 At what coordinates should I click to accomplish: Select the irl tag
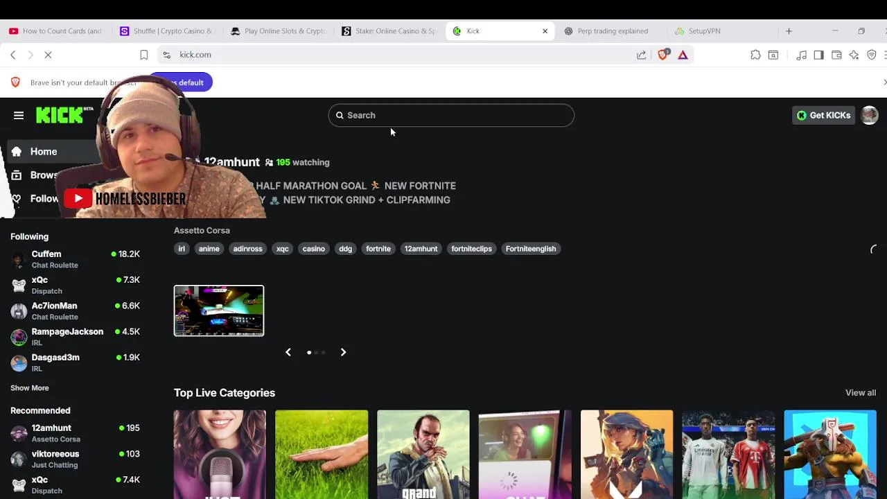tap(182, 249)
